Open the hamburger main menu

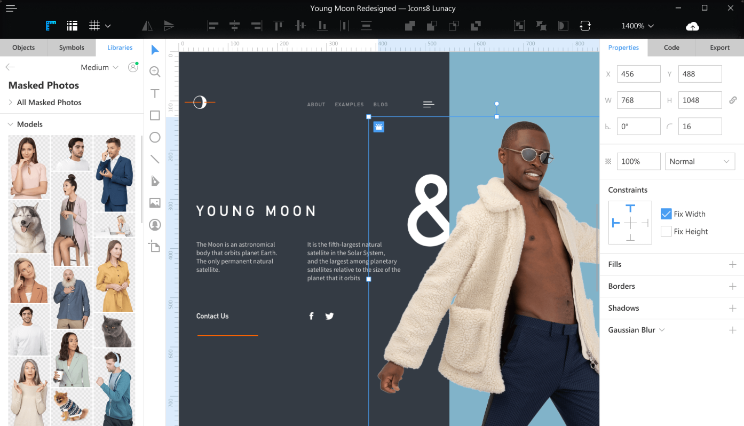pos(11,9)
